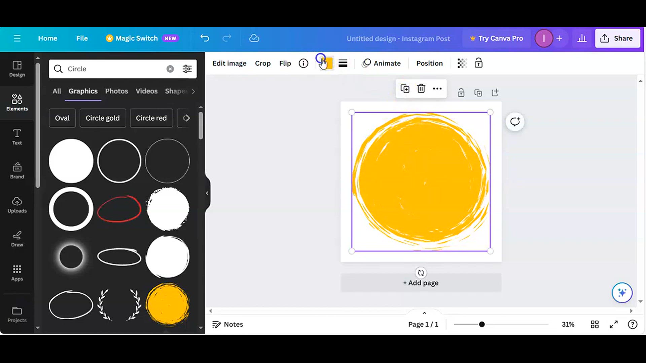This screenshot has height=363, width=646.
Task: Open the File menu
Action: [x=82, y=38]
